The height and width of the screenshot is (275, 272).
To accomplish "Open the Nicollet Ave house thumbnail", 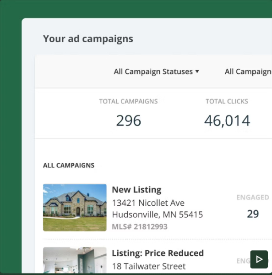I will (x=75, y=208).
